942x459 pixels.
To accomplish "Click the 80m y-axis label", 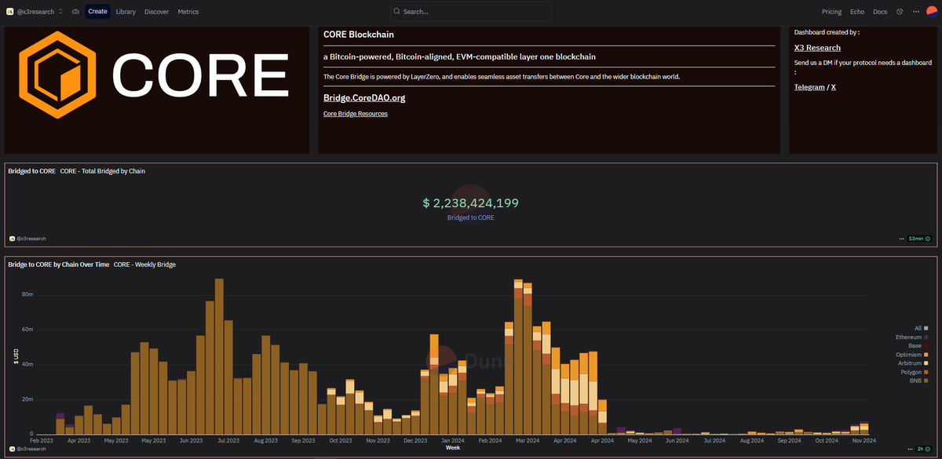I will click(27, 295).
